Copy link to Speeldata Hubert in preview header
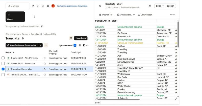This screenshot has width=202, height=106. click(x=150, y=6)
